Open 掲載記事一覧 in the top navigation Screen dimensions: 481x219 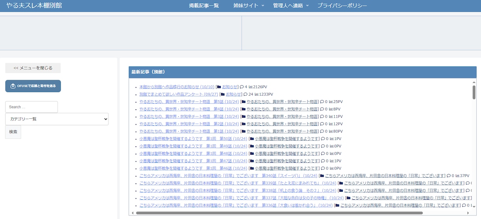204,6
